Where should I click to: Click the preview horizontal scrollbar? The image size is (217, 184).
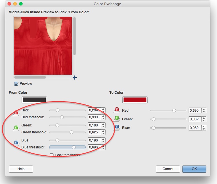tap(30, 77)
